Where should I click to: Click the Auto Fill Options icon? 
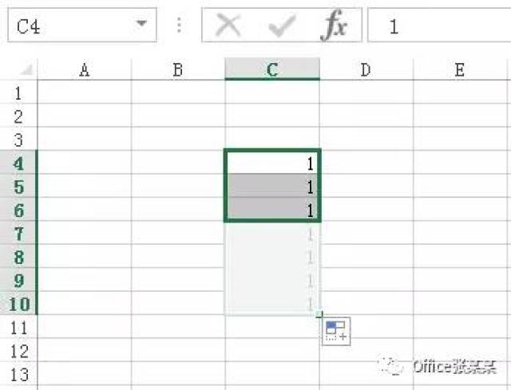point(336,331)
